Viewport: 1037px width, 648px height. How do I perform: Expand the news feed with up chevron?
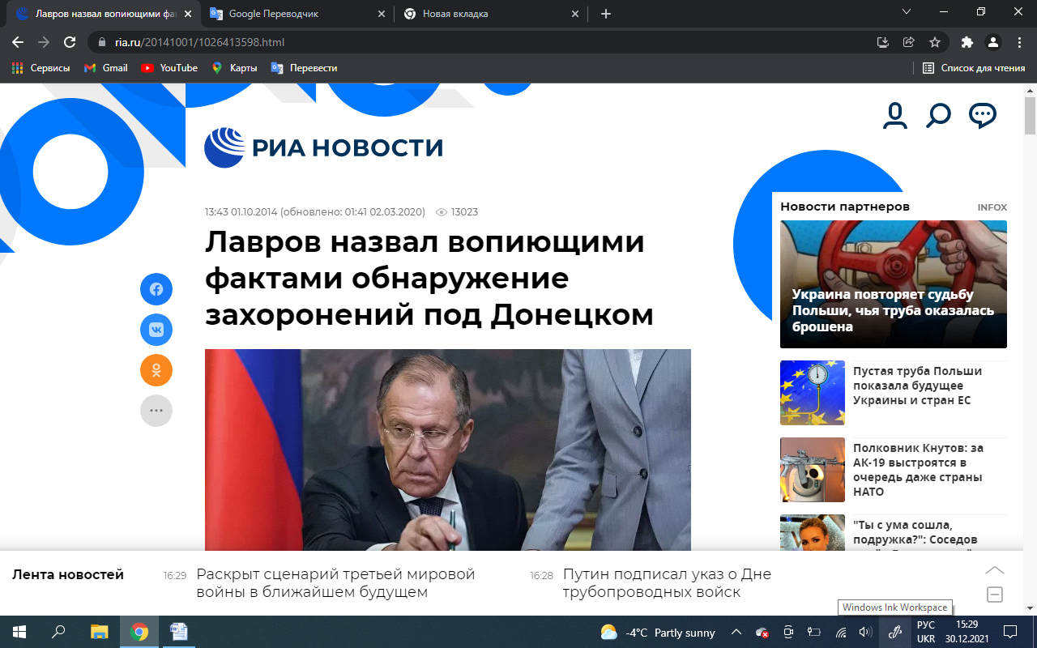(995, 570)
